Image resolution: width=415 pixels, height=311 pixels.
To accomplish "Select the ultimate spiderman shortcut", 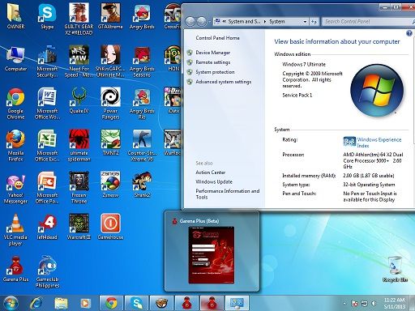I will pyautogui.click(x=79, y=146).
